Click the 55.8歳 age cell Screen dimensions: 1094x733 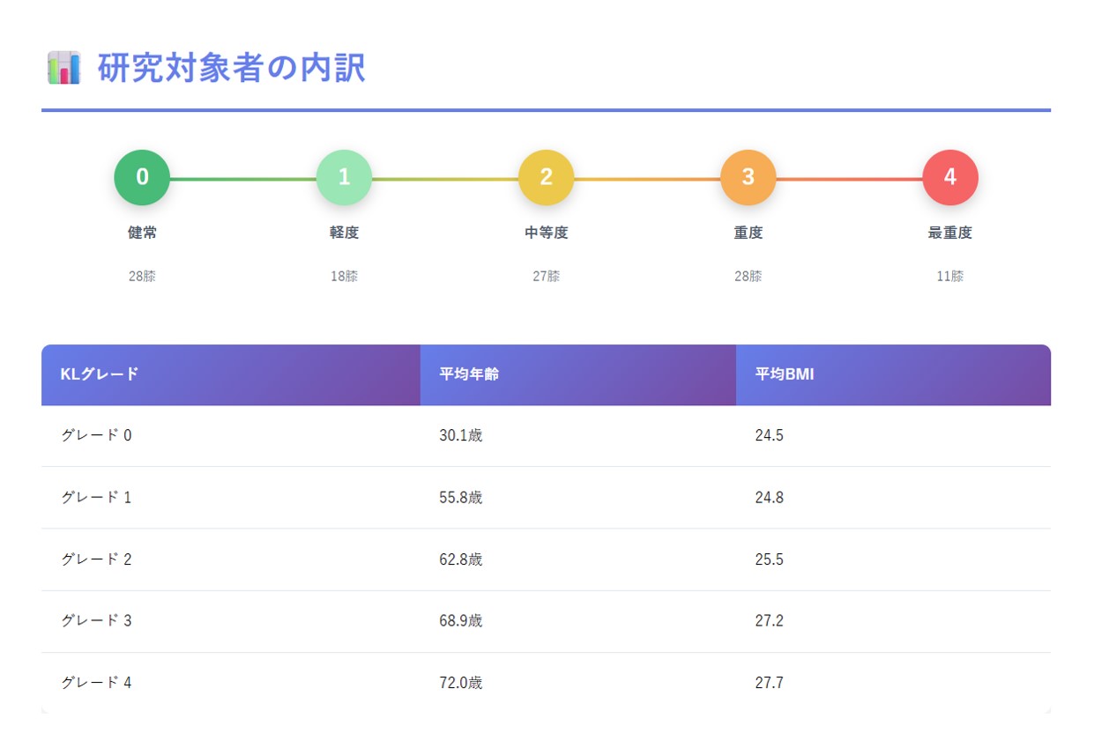tap(460, 497)
